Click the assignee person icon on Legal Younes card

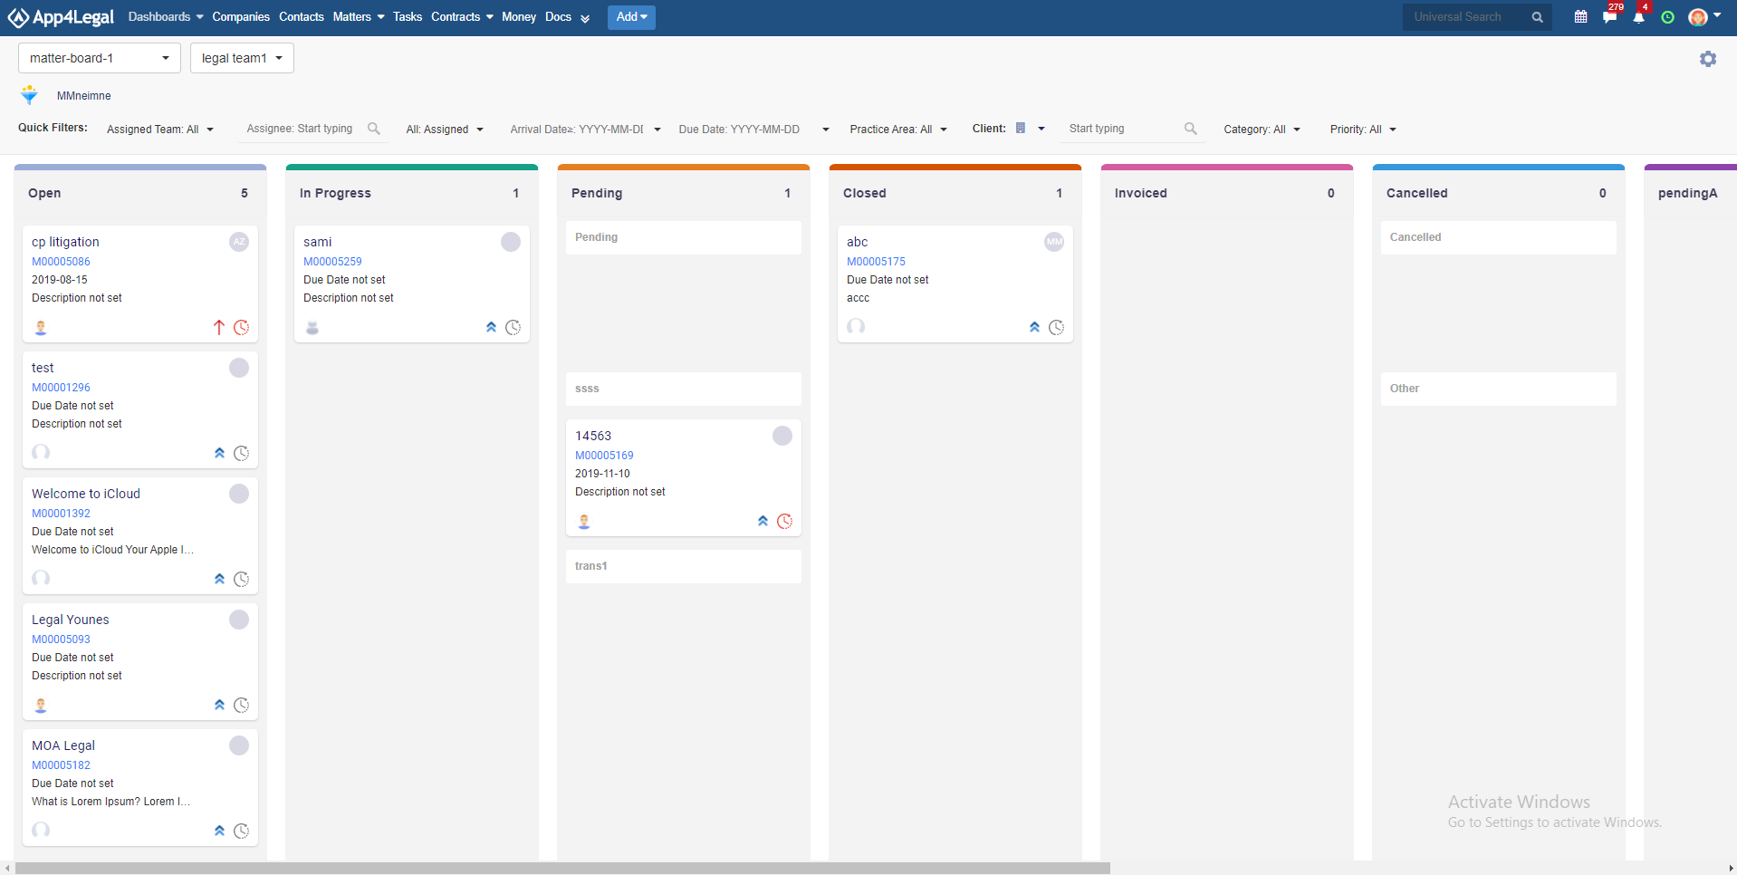tap(40, 705)
